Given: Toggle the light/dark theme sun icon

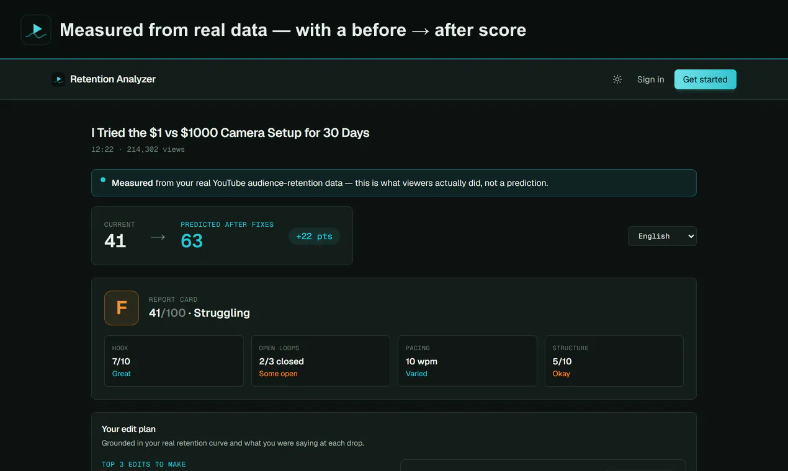Looking at the screenshot, I should pyautogui.click(x=617, y=79).
